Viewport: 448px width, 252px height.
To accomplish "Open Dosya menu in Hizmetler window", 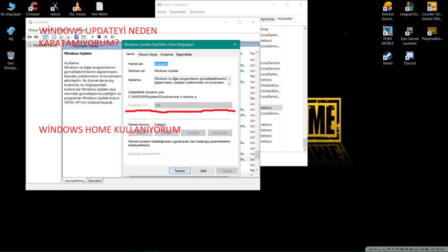I will click(33, 30).
